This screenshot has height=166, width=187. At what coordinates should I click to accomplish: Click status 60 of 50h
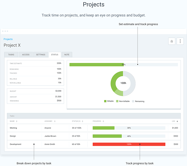(x=76, y=144)
